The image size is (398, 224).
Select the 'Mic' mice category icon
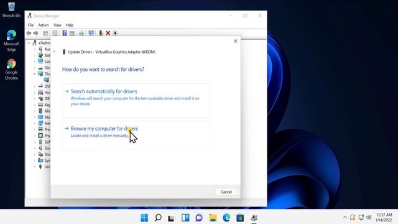click(x=40, y=111)
